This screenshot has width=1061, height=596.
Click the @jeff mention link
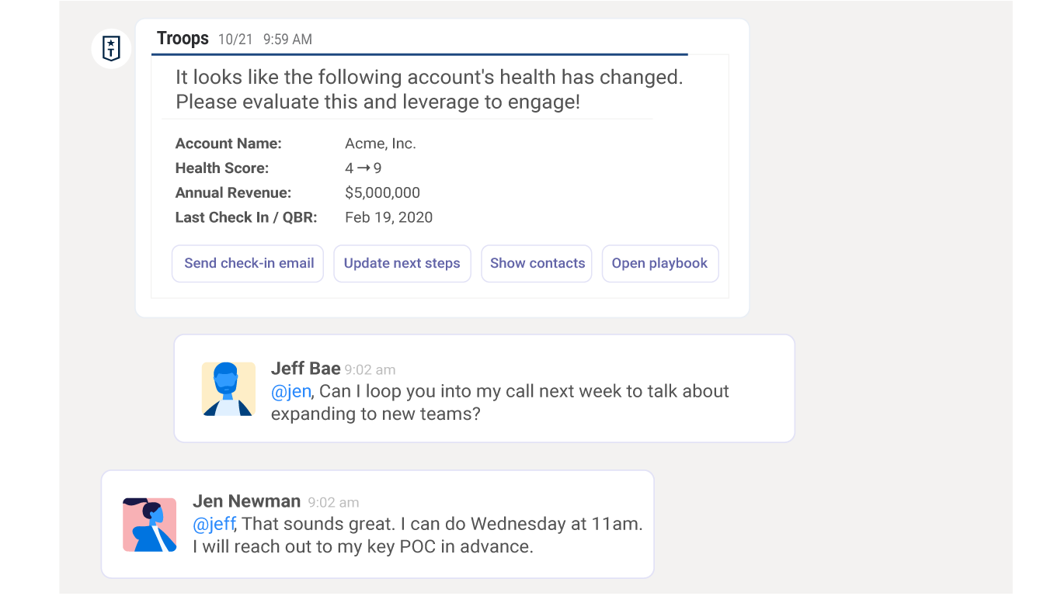(x=213, y=525)
